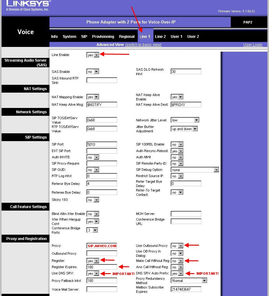Open the Network Jitter Level dropdown
Screen dimensions: 269x296
click(x=185, y=120)
